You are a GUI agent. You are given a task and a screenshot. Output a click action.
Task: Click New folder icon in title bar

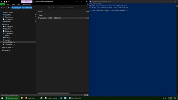pos(7,2)
